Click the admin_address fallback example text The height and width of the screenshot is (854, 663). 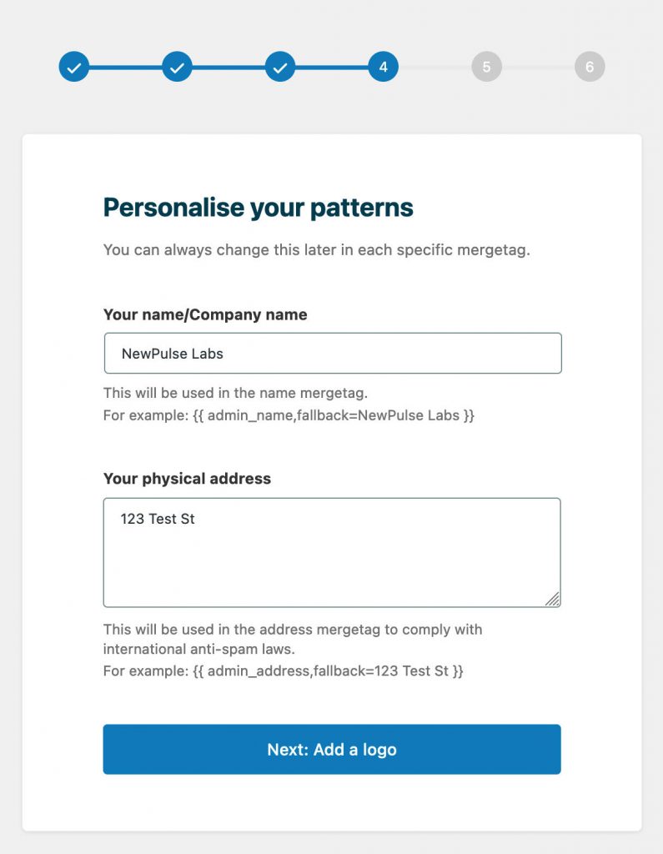point(284,671)
